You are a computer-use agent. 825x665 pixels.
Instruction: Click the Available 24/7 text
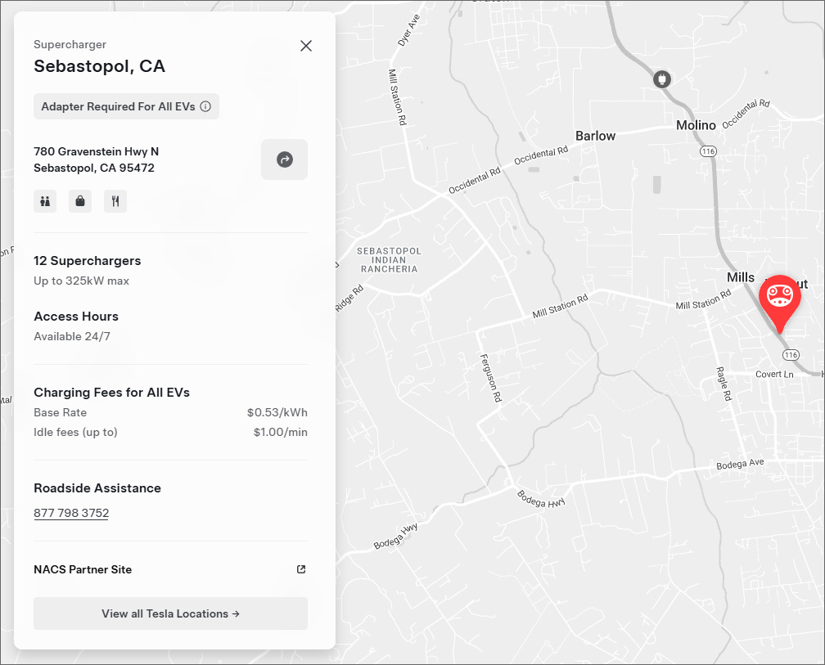(x=72, y=336)
